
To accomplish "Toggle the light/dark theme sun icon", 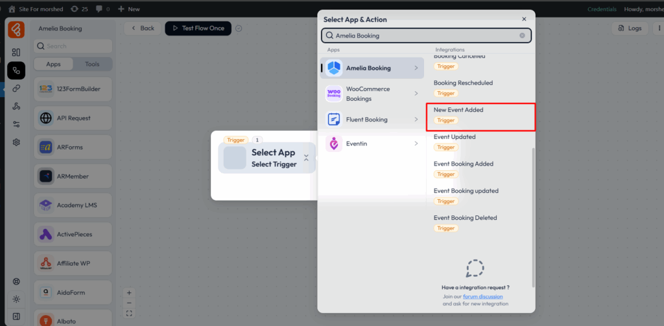I will click(16, 299).
